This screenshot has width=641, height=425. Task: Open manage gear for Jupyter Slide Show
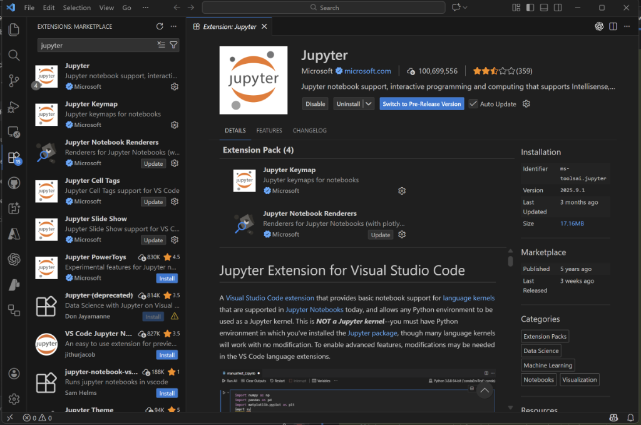175,240
